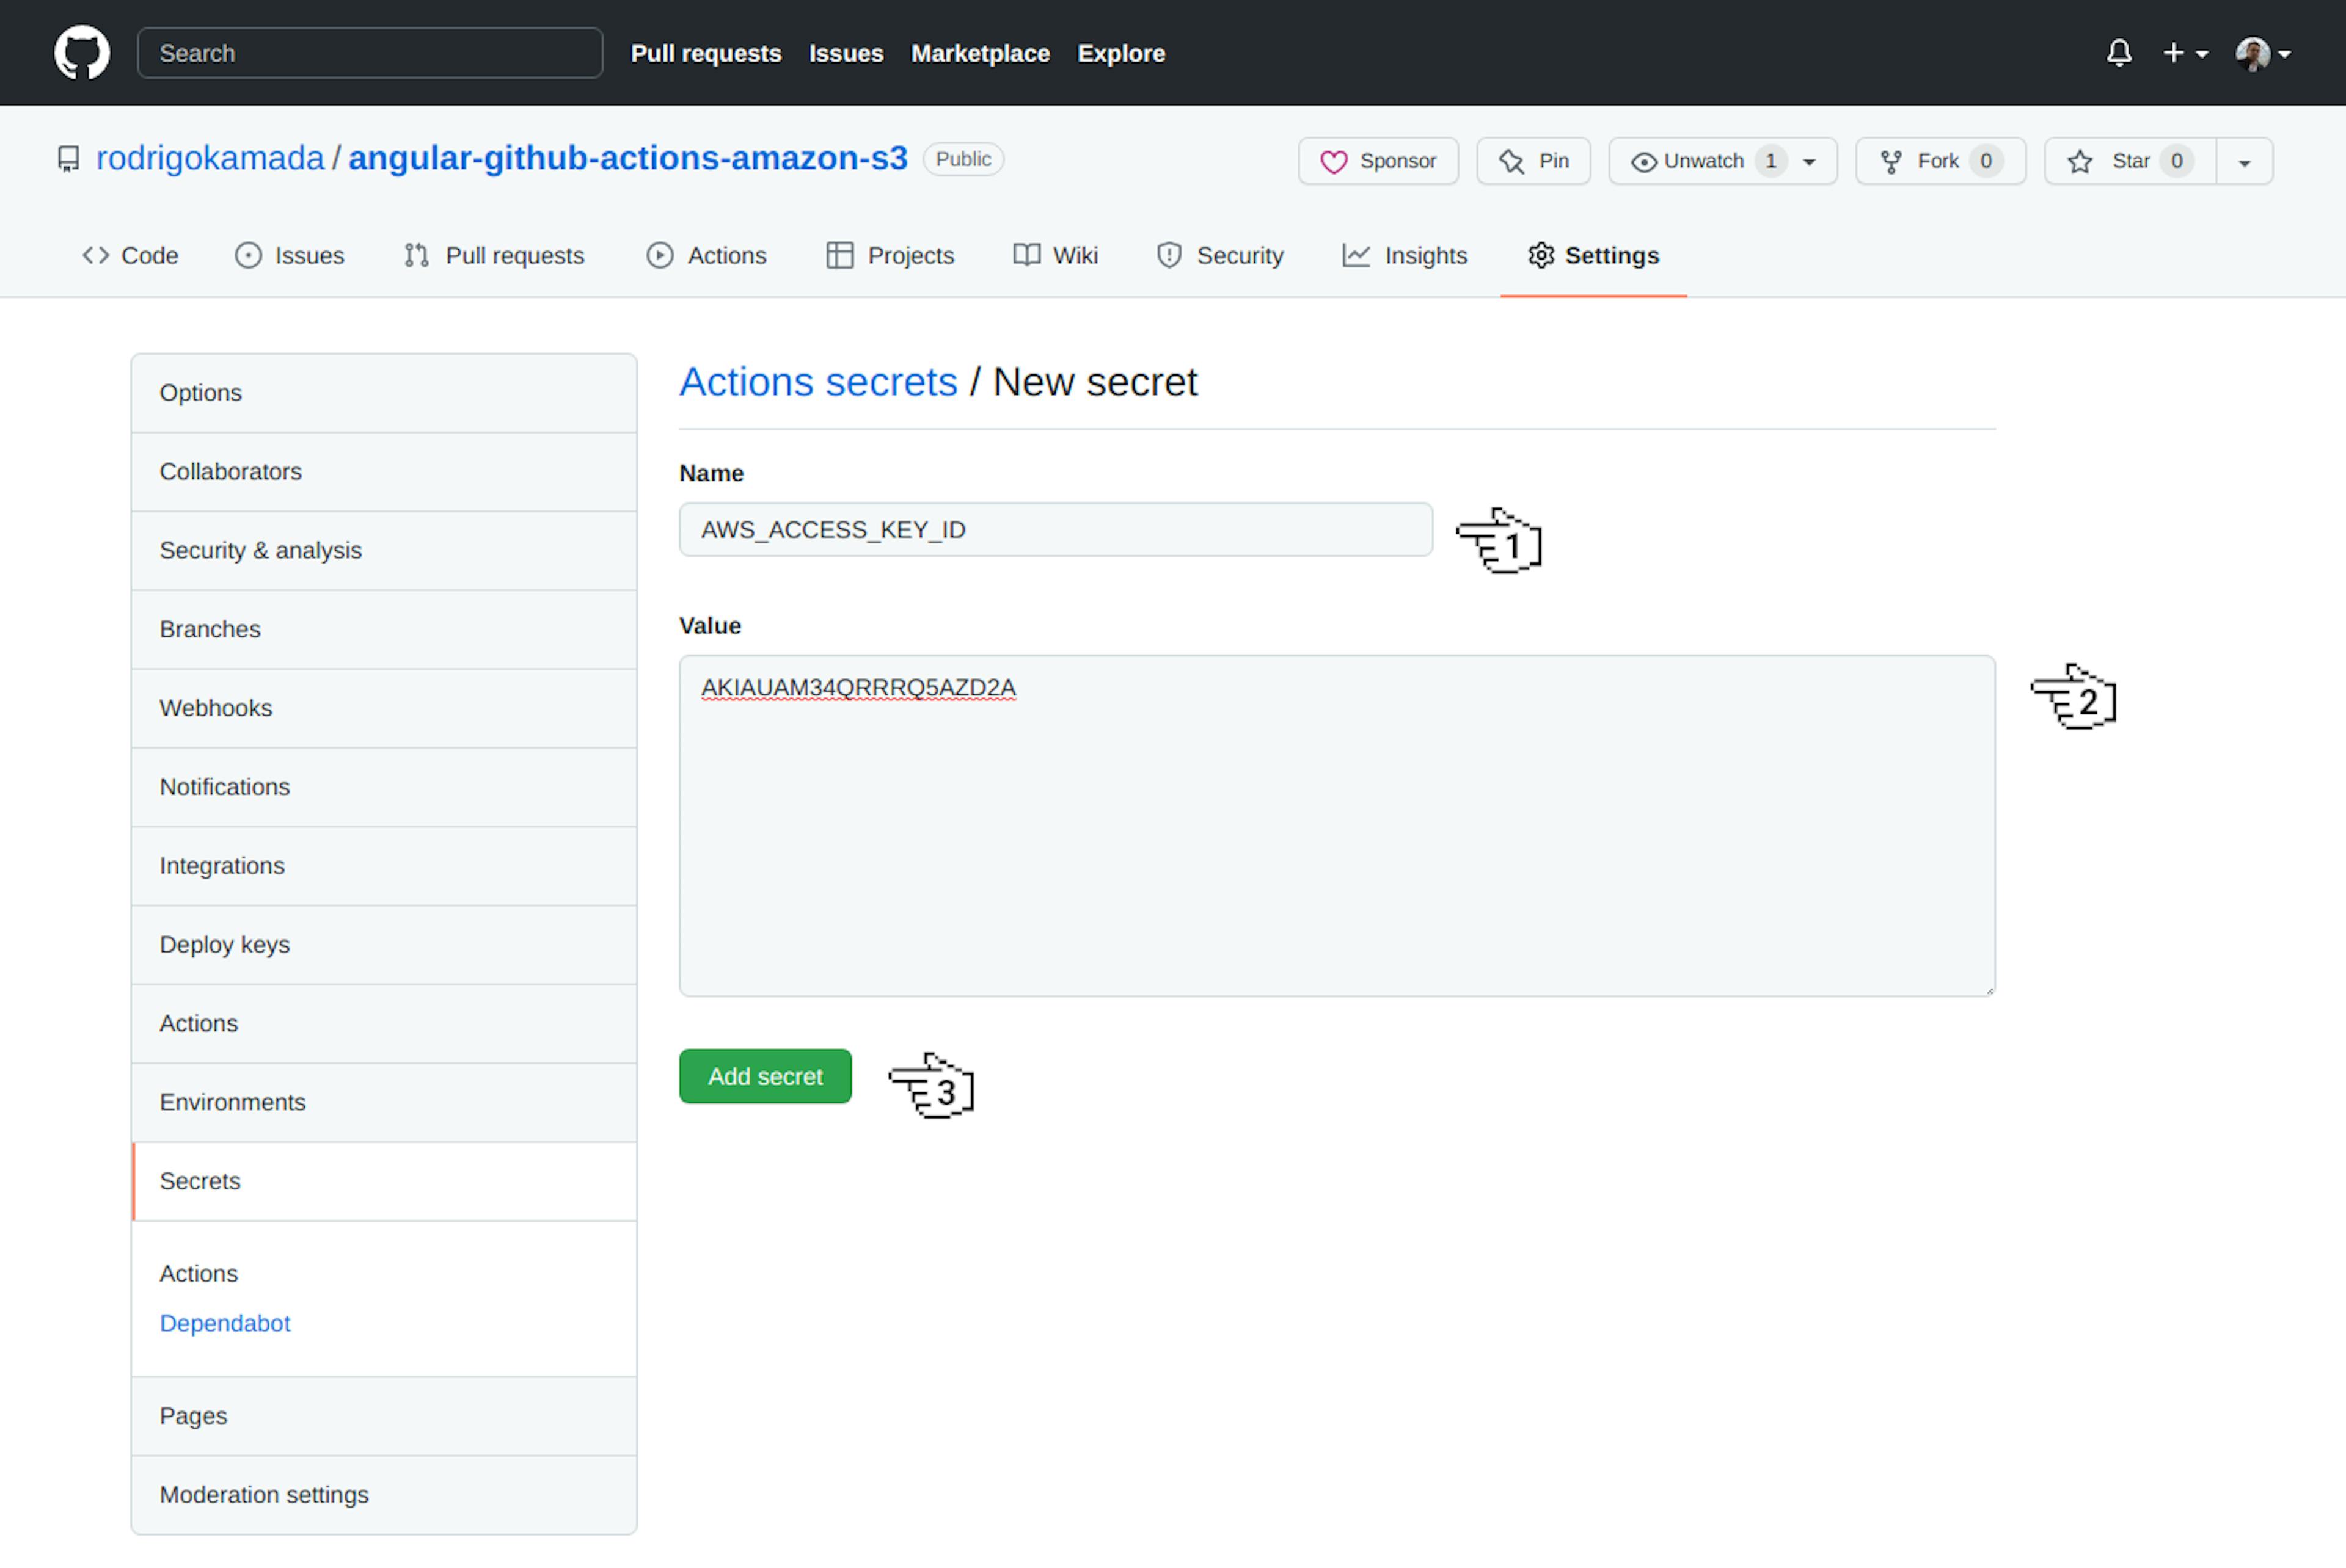Open Integrations settings
The width and height of the screenshot is (2346, 1568).
pos(384,866)
